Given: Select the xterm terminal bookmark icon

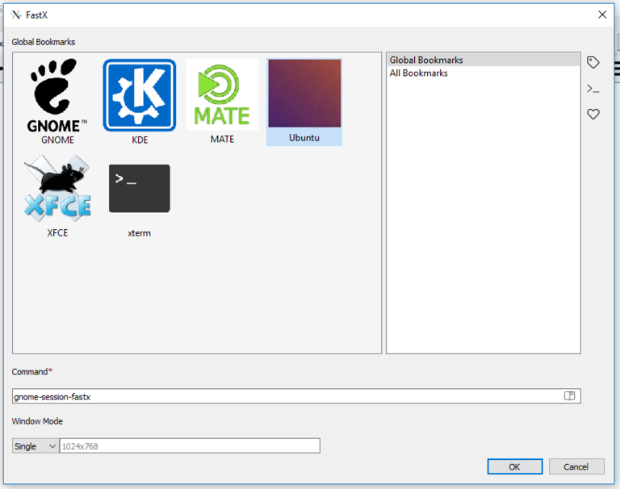Looking at the screenshot, I should [140, 189].
